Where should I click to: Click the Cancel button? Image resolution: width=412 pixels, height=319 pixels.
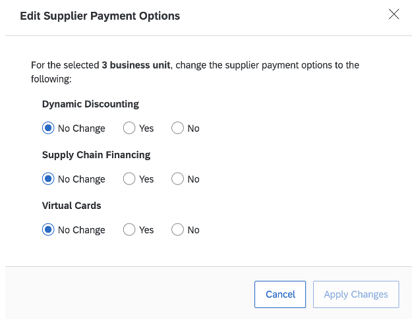pos(280,295)
